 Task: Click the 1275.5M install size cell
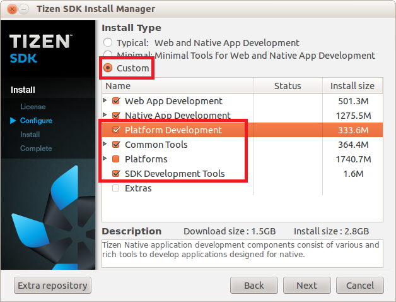tap(353, 116)
